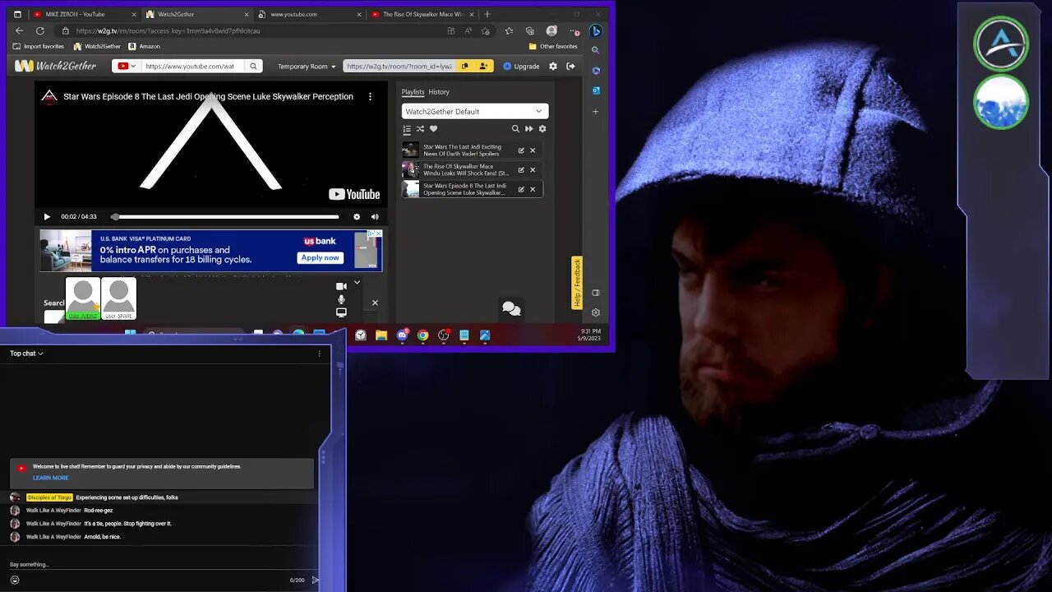Open browser favorites star icon
Image resolution: width=1052 pixels, height=592 pixels.
pos(509,30)
